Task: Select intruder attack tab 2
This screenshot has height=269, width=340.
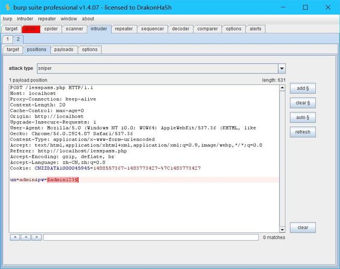Action: pyautogui.click(x=18, y=39)
